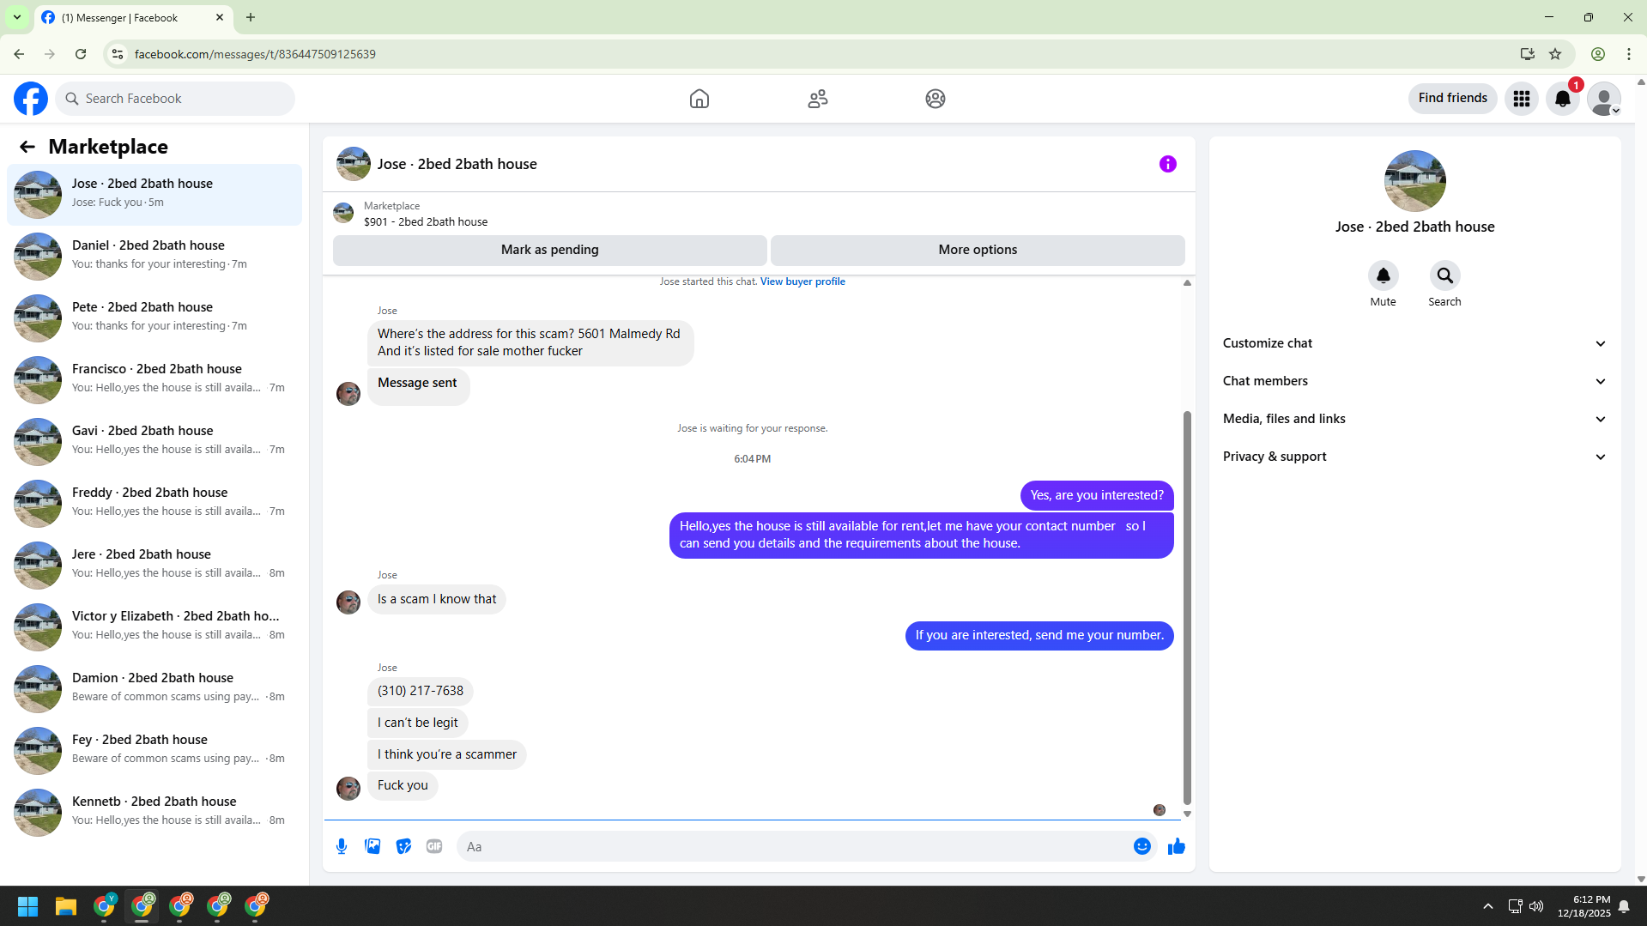Open the Chrome three-dot menu
The height and width of the screenshot is (926, 1647).
[1629, 54]
